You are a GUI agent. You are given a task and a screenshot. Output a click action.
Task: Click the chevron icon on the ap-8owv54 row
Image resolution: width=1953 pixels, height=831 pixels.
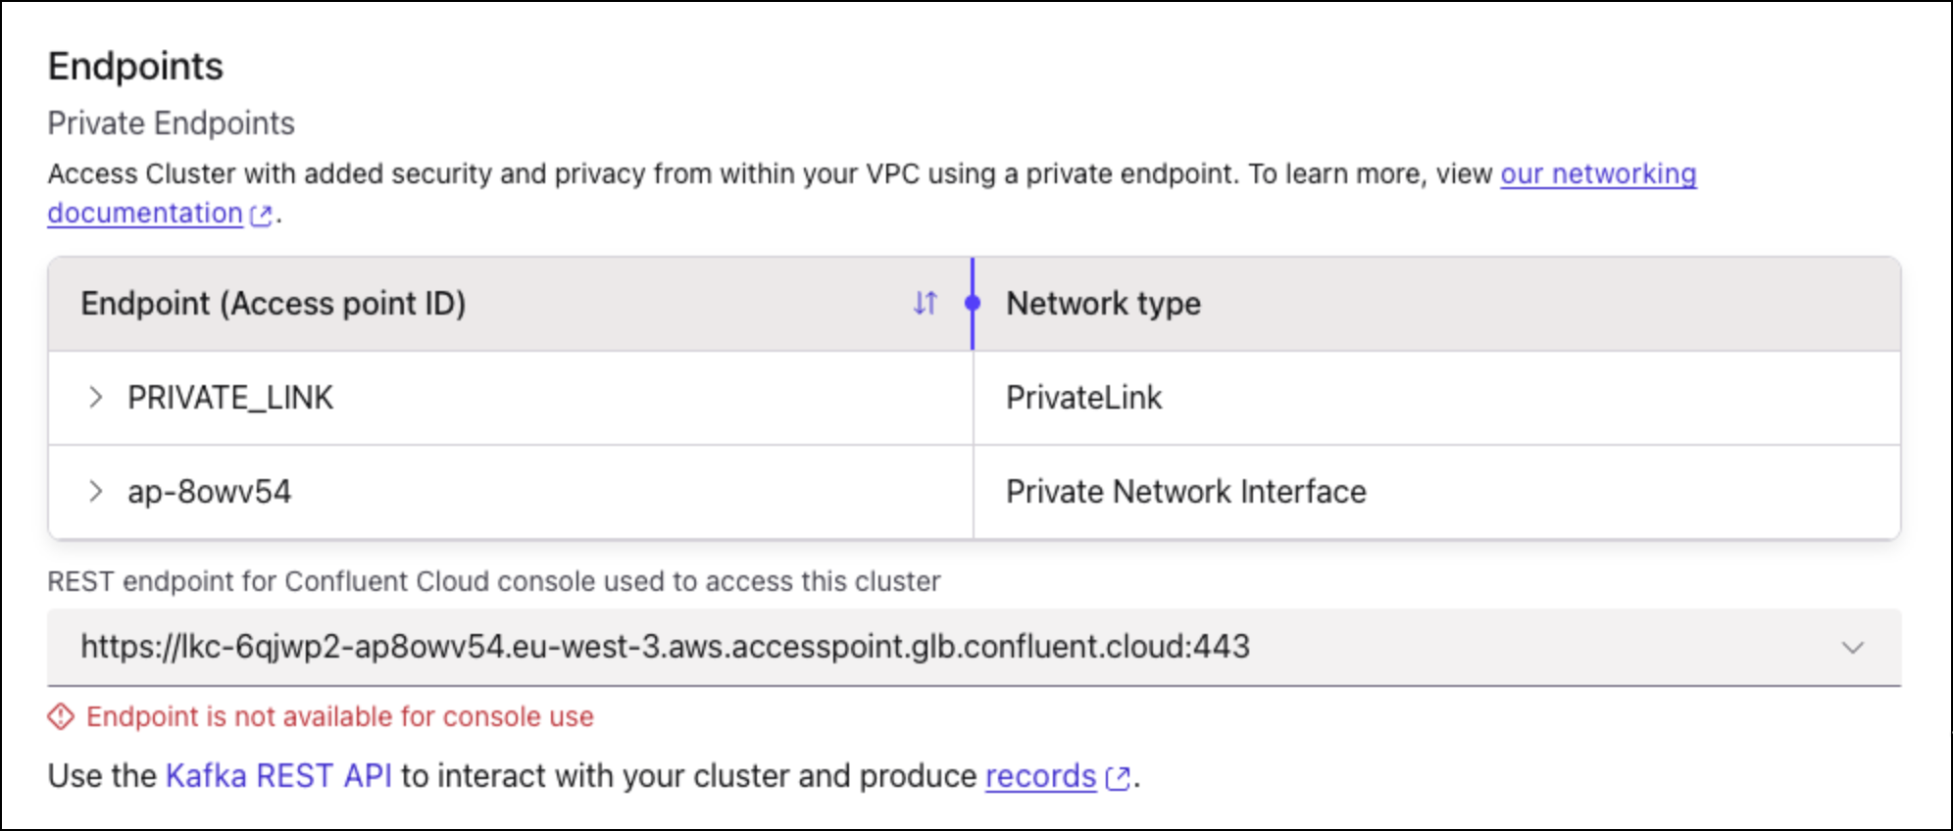tap(96, 491)
